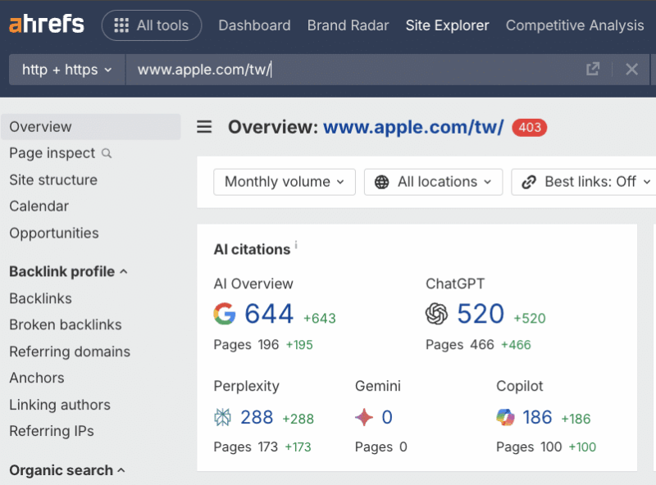Open Broken backlinks report

(66, 325)
